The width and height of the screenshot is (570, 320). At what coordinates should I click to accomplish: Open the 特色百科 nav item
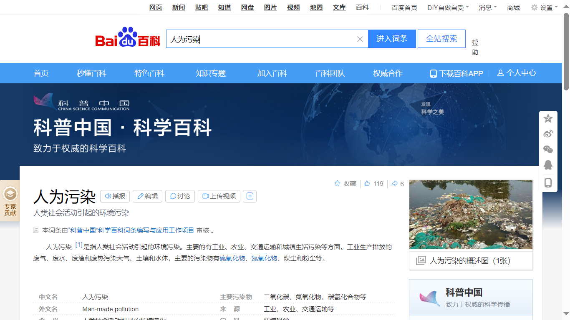click(x=149, y=73)
